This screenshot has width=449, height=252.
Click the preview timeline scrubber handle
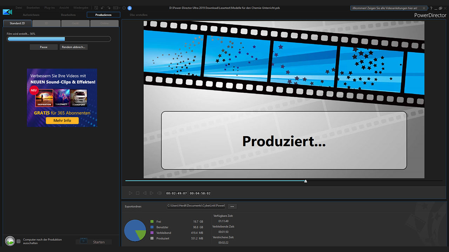pos(306,181)
